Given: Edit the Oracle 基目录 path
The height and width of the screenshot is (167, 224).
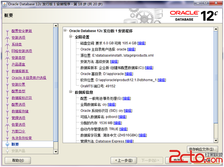Looking at the screenshot, I should 129,74.
